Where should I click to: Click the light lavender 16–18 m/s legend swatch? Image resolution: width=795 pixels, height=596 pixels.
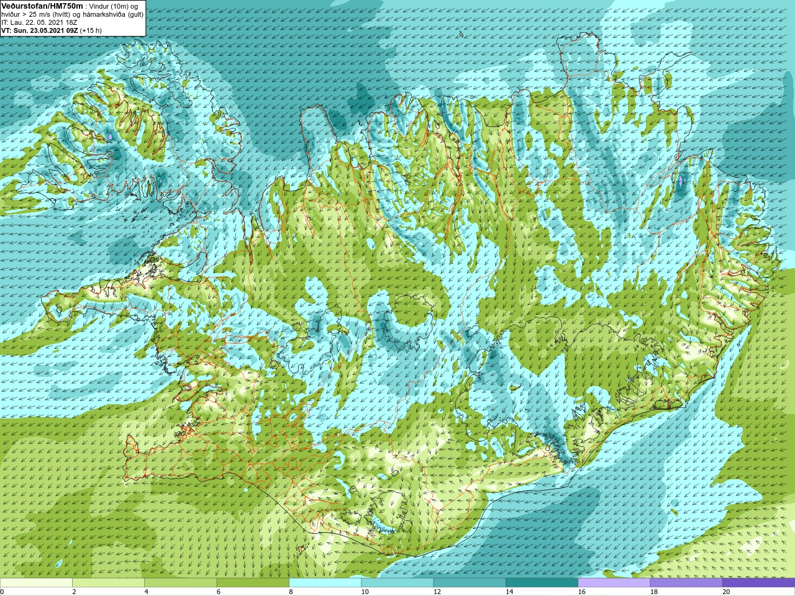pos(614,582)
